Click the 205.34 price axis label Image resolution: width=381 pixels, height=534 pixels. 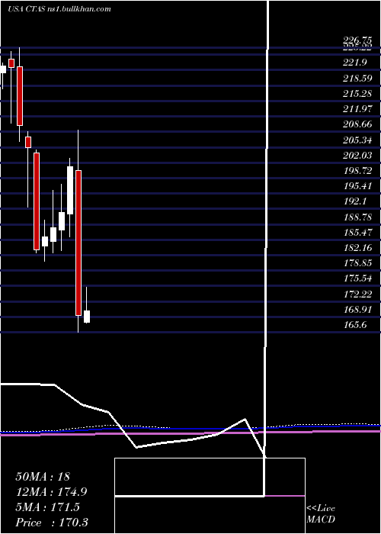tap(357, 140)
